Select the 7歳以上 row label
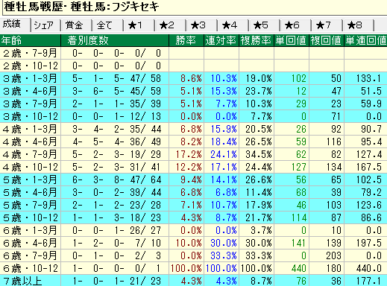This screenshot has width=387, height=286. pos(31,281)
